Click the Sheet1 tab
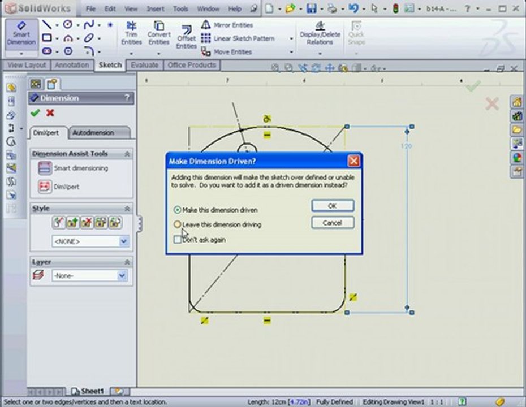 point(88,391)
